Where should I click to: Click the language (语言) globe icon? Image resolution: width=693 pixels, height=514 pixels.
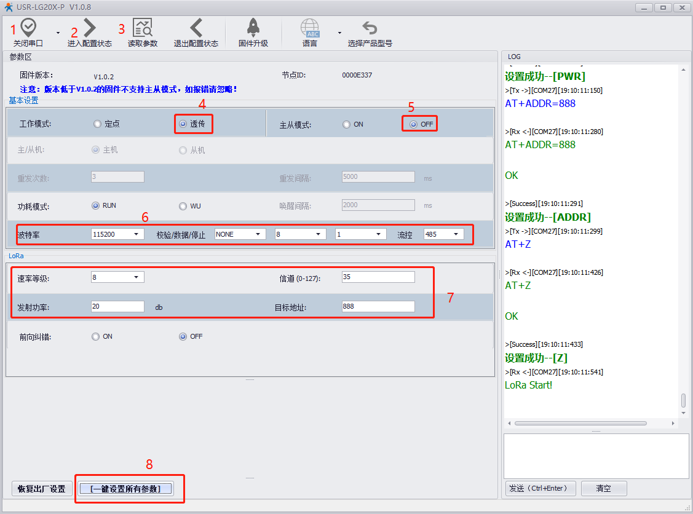(x=310, y=28)
